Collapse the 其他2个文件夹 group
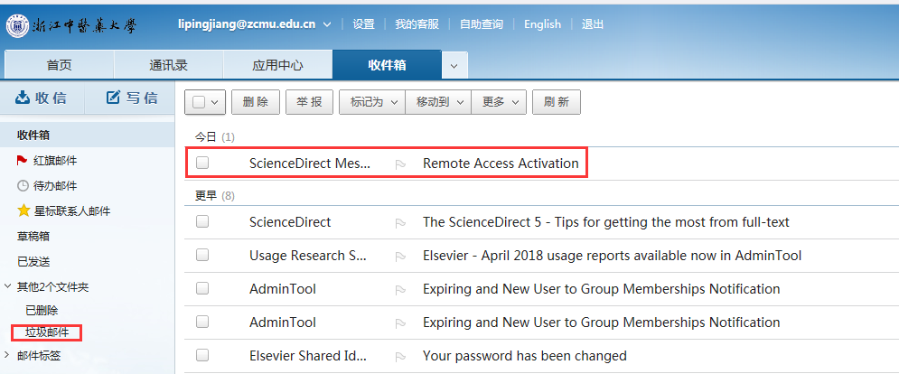 [9, 286]
